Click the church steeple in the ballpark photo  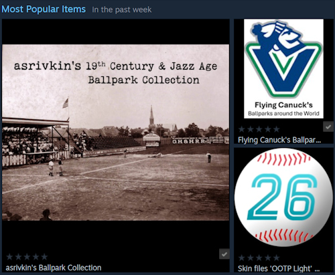tap(151, 117)
